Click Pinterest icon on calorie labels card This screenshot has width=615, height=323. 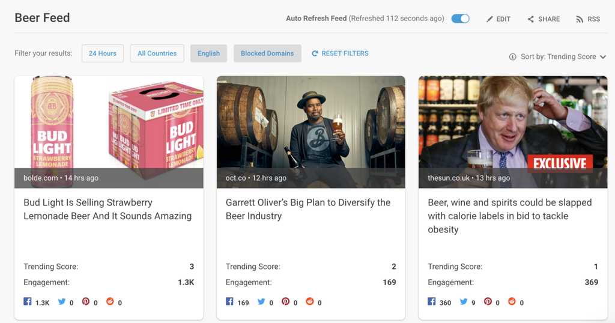click(488, 301)
